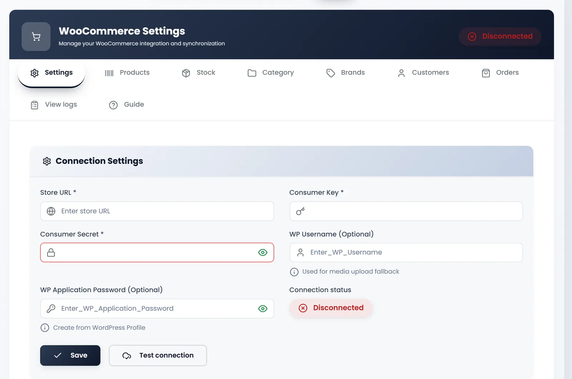Click info icon beside Create from WordPress Profile
Screen dimensions: 572x379
tap(45, 328)
